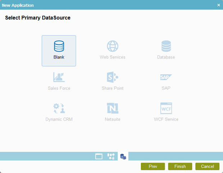Choose the Netsuite N icon
The image size is (223, 173).
pos(113,108)
